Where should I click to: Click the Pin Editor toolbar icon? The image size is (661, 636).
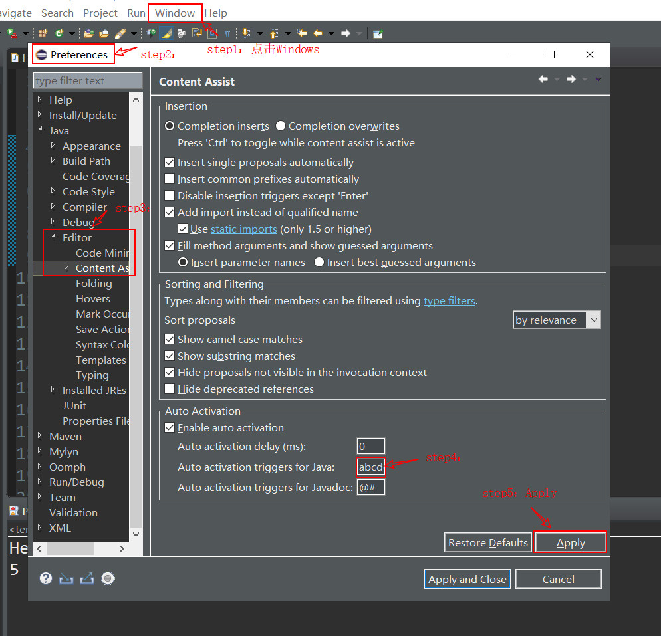(x=378, y=33)
